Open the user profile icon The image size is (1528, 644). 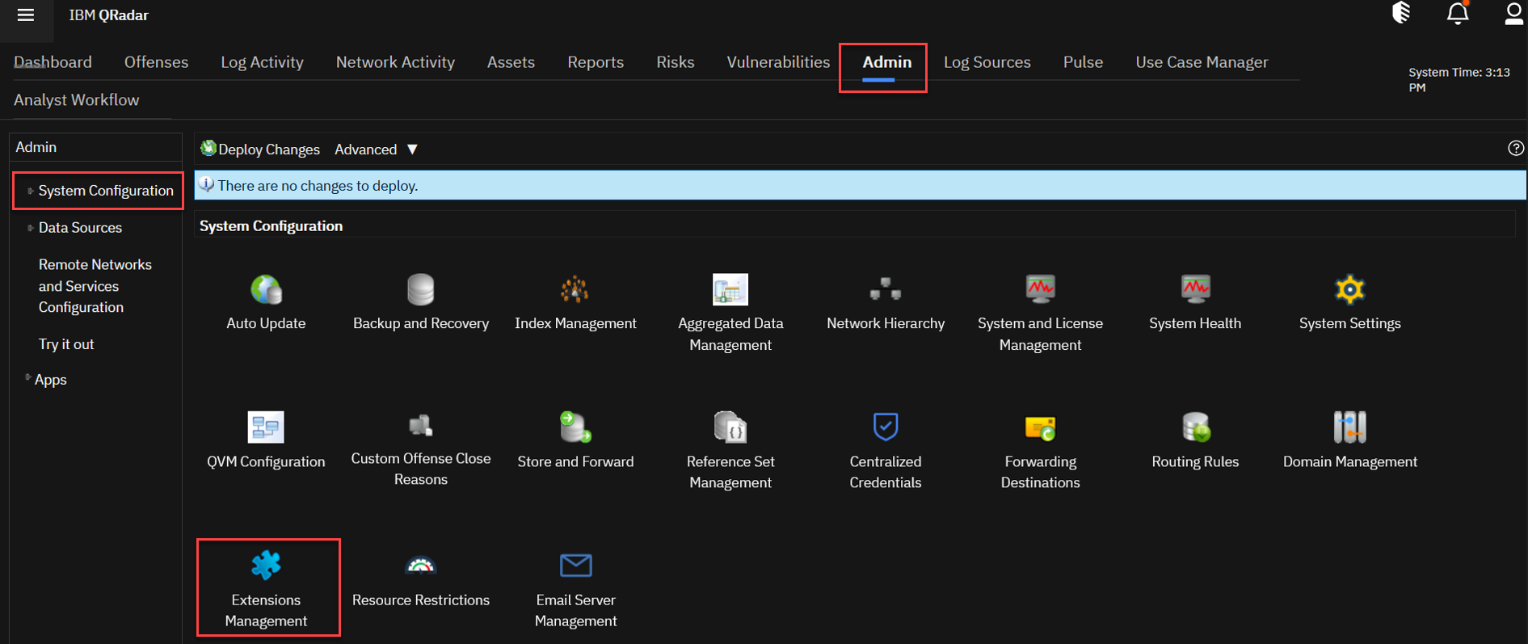coord(1513,15)
